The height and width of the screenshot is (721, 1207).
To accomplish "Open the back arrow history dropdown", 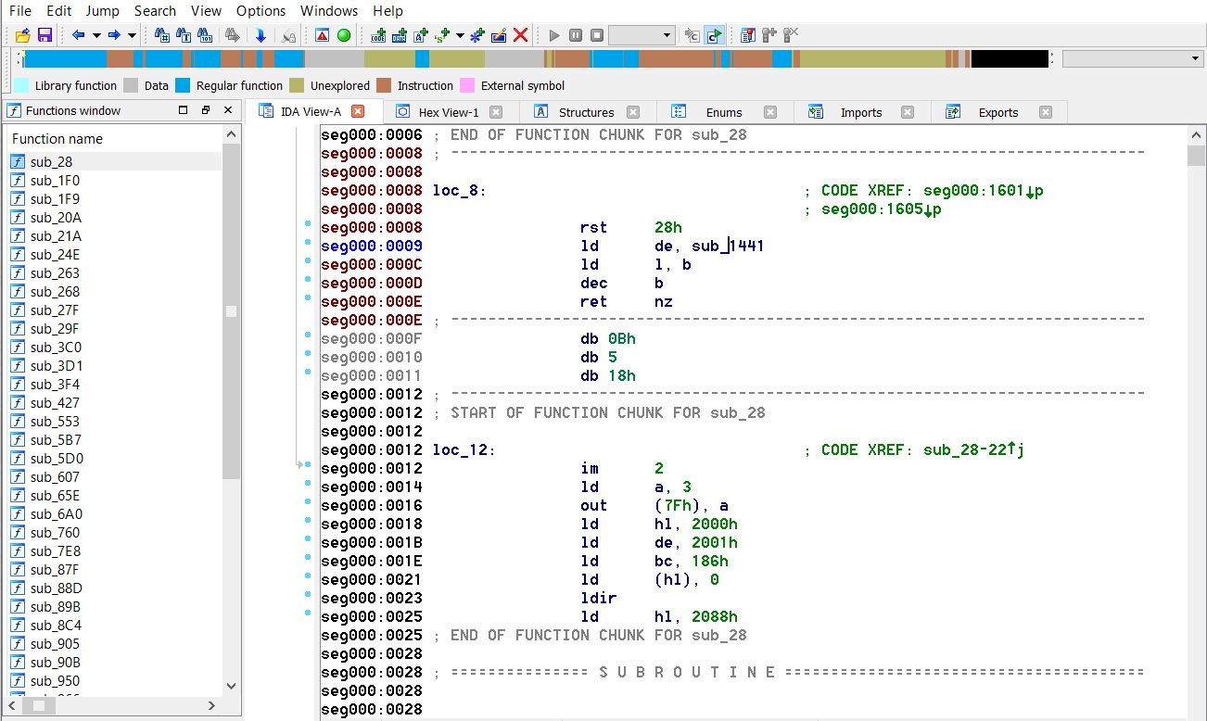I will [x=96, y=35].
